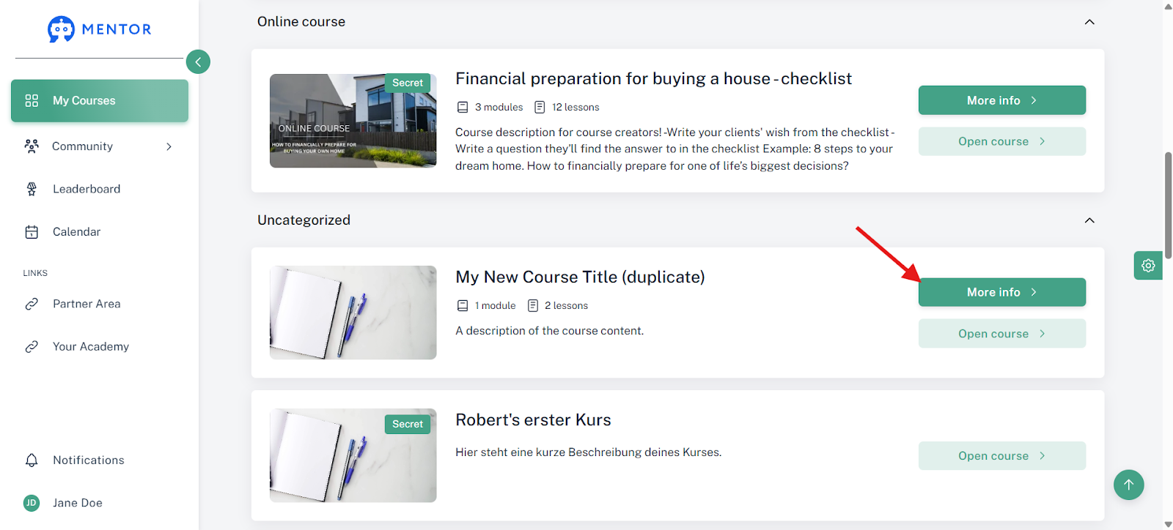Click the scroll-to-top arrow button
Screen dimensions: 1173x530
click(1129, 485)
